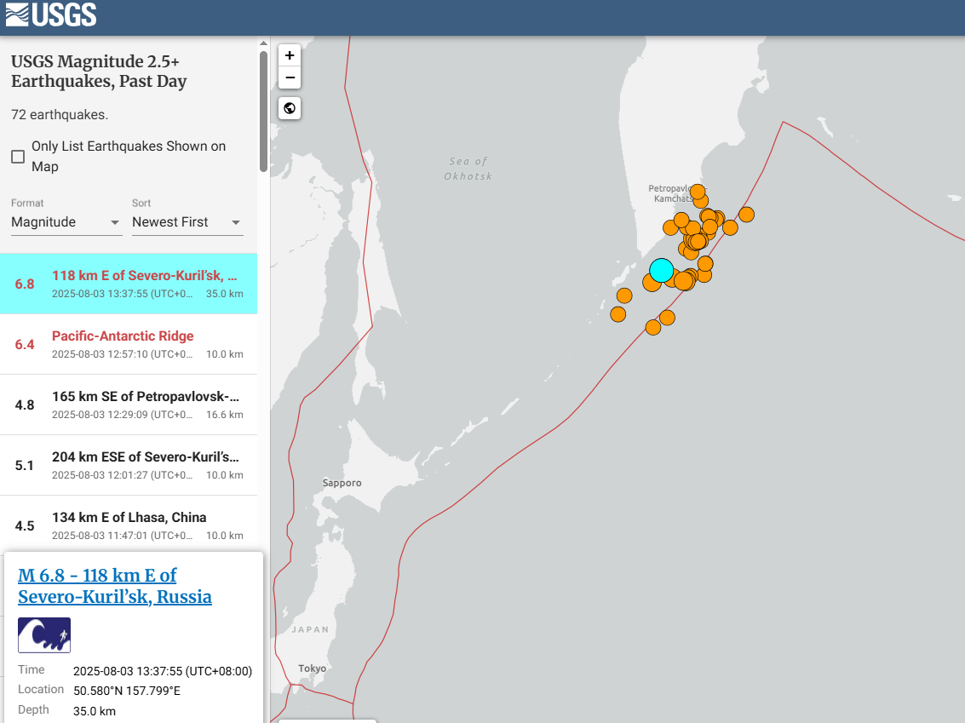Select the 5.1 ESE of Severo-Kuril'sk earthquake
Image resolution: width=965 pixels, height=723 pixels.
tap(128, 465)
